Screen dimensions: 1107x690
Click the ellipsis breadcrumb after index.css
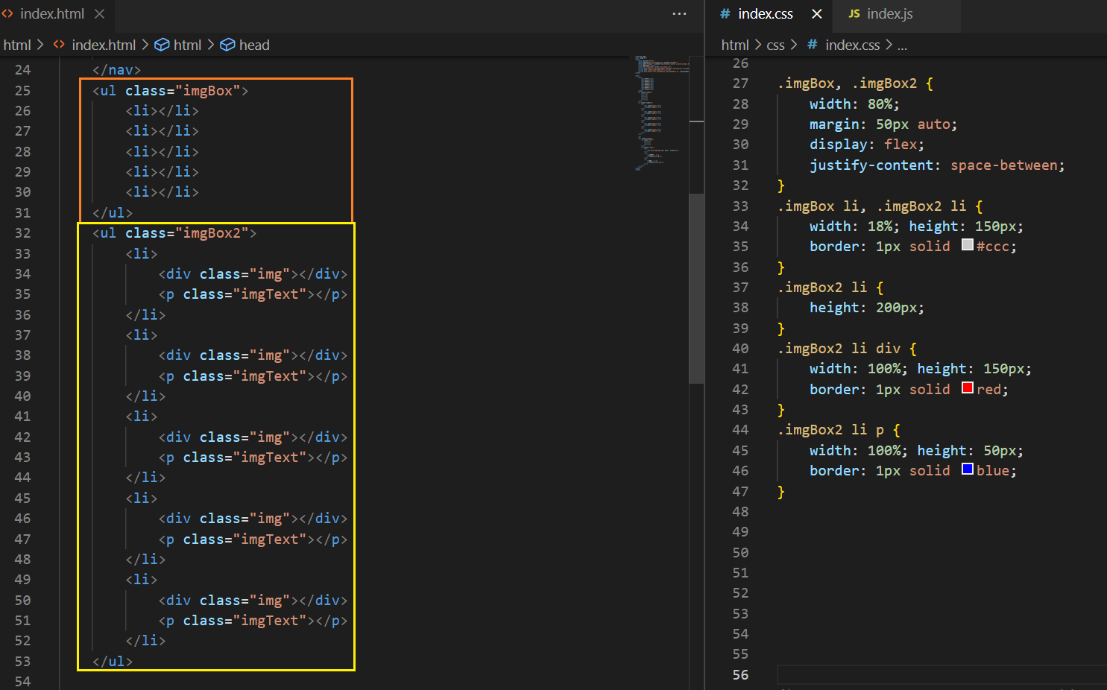[902, 45]
